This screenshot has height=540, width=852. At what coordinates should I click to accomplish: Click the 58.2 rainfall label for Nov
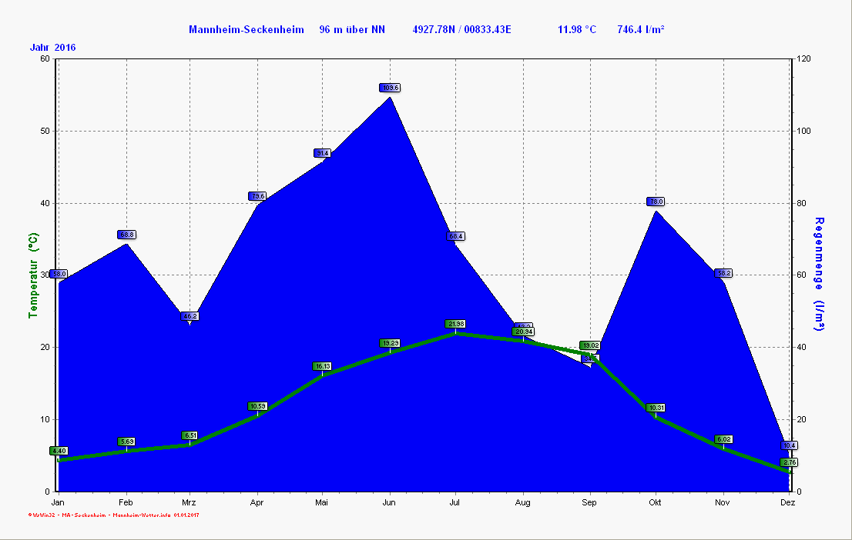(723, 273)
